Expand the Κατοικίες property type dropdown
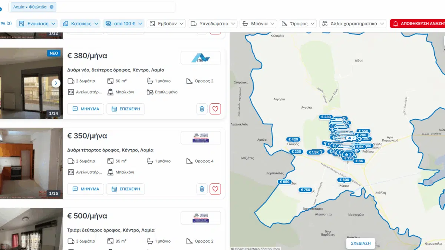Screen dimensions: 445x250 click(80, 24)
